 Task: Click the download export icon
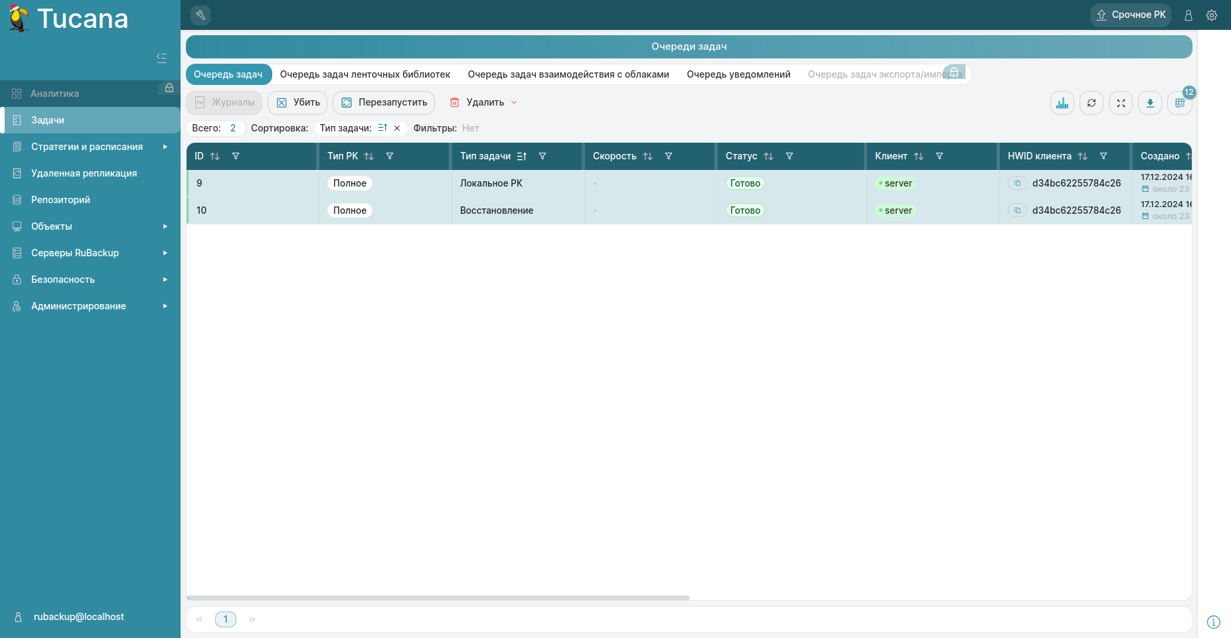[1150, 103]
